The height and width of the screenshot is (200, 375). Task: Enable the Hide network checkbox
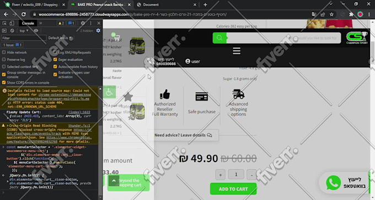pos(4,52)
